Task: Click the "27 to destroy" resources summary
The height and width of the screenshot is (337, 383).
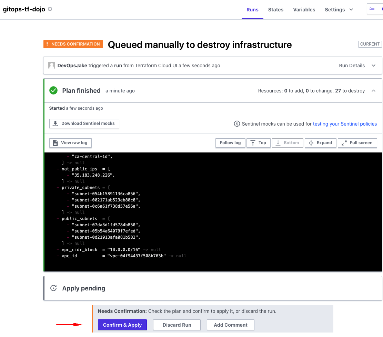Action: pyautogui.click(x=350, y=91)
